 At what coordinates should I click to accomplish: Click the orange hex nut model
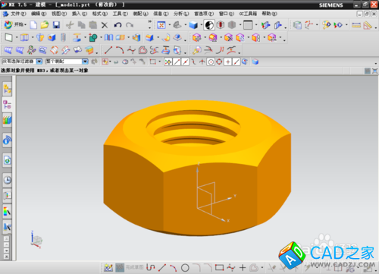pyautogui.click(x=197, y=168)
